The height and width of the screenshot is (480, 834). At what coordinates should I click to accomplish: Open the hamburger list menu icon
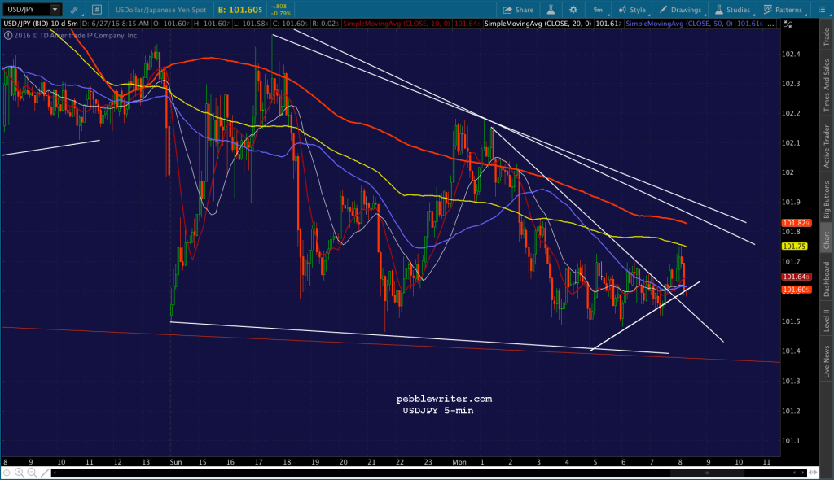click(x=822, y=10)
